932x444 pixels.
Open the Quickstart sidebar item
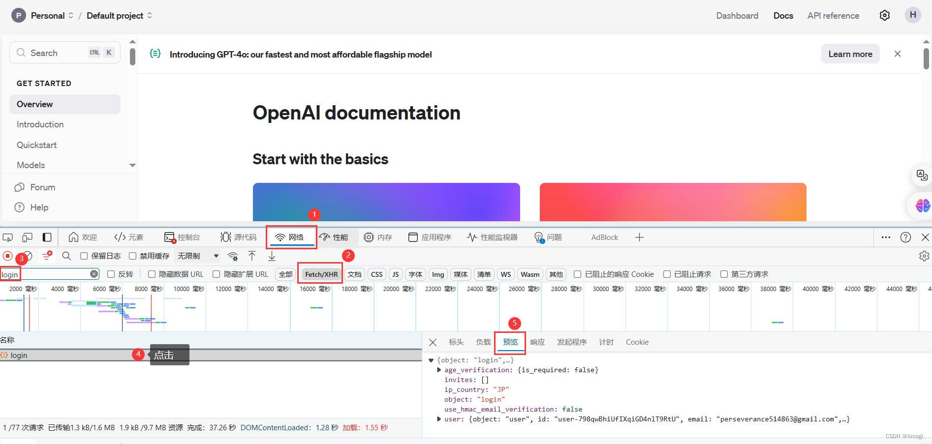coord(36,145)
